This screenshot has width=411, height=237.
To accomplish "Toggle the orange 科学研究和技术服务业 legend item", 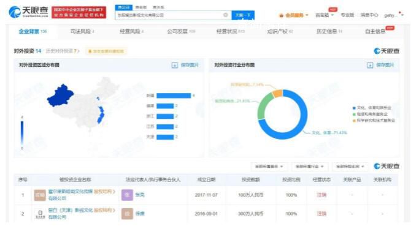I will 374,120.
